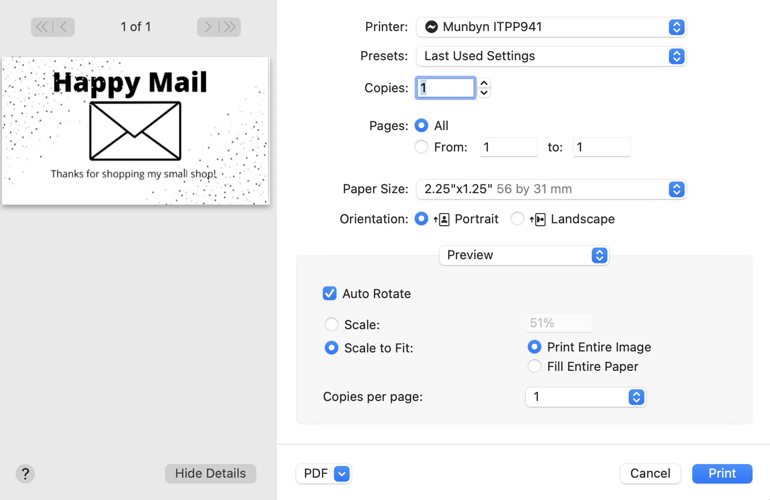
Task: Click the Hide Details button
Action: [x=211, y=474]
